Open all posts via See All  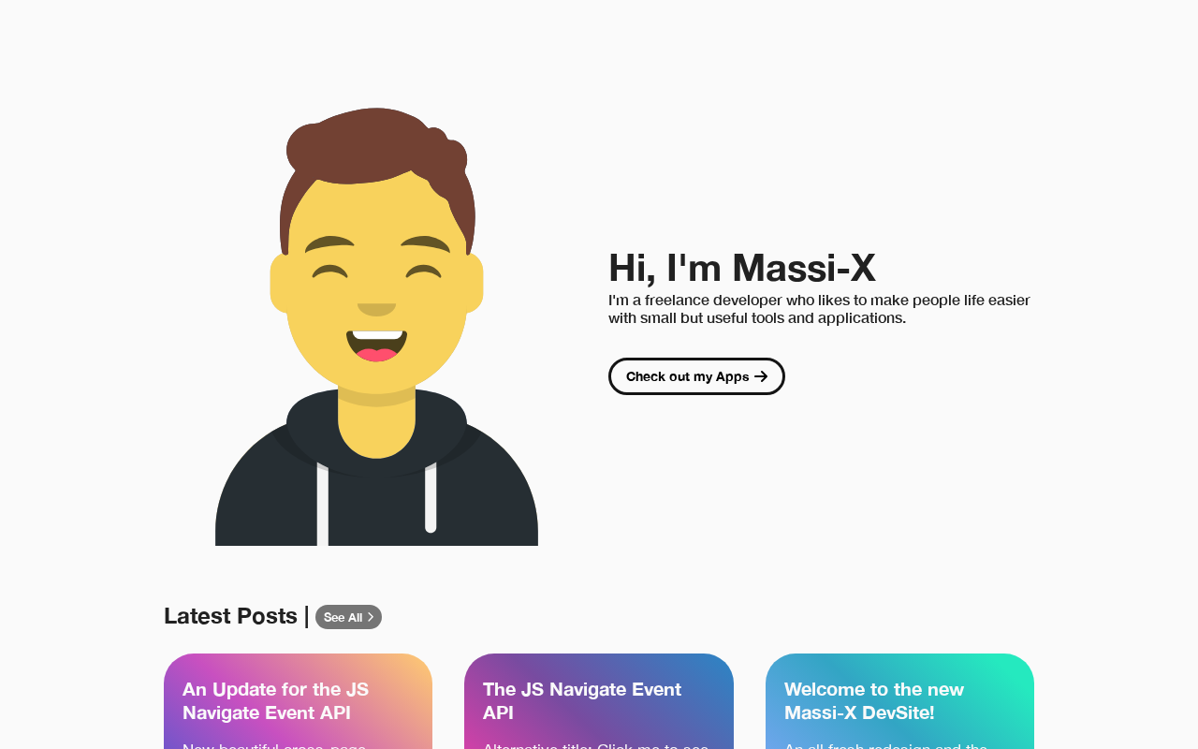[348, 617]
